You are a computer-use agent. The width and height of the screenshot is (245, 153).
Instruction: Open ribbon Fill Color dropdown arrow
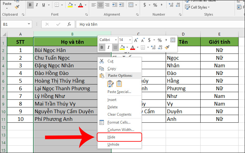pyautogui.click(x=75, y=5)
